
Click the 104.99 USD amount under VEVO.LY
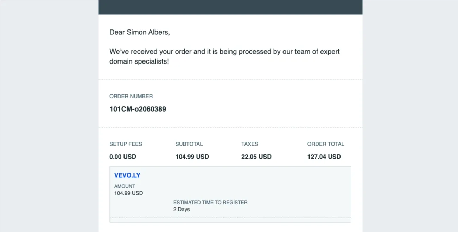click(x=128, y=193)
